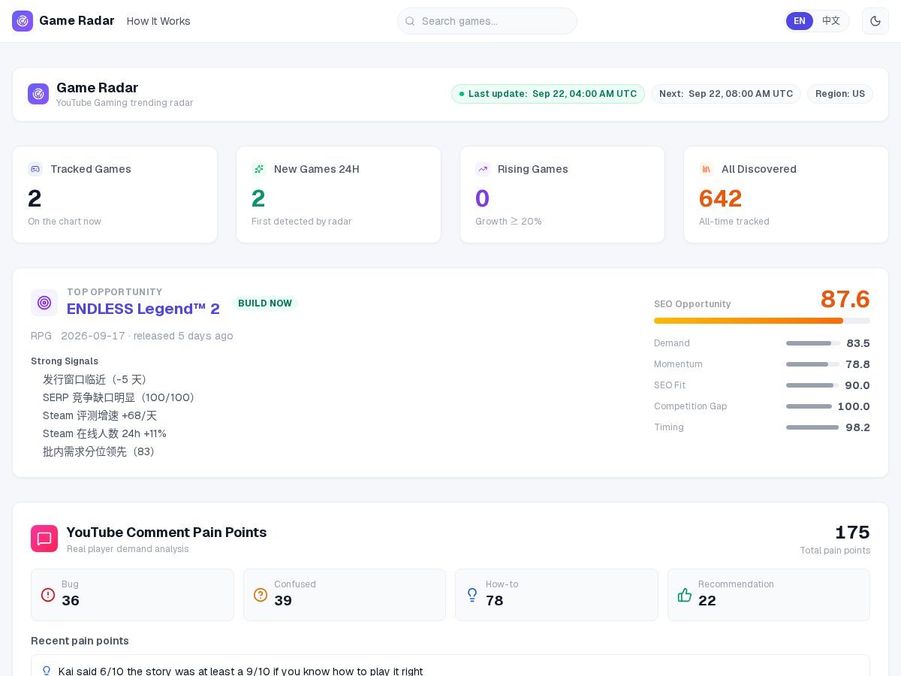The height and width of the screenshot is (676, 901).
Task: Click the orange Confused question icon
Action: pyautogui.click(x=261, y=595)
